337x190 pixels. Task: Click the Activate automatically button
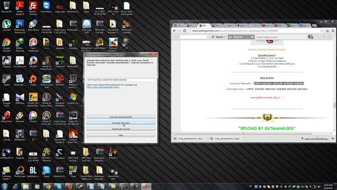tap(121, 117)
